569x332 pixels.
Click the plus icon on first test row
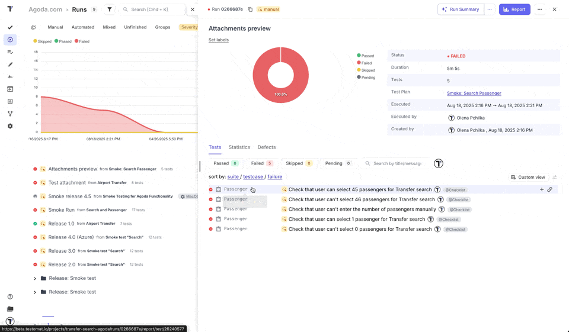[541, 190]
